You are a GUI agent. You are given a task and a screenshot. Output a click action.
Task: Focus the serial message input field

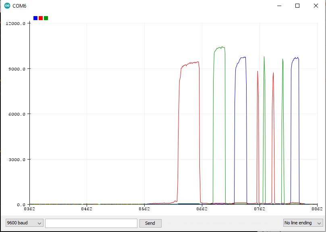coord(91,223)
